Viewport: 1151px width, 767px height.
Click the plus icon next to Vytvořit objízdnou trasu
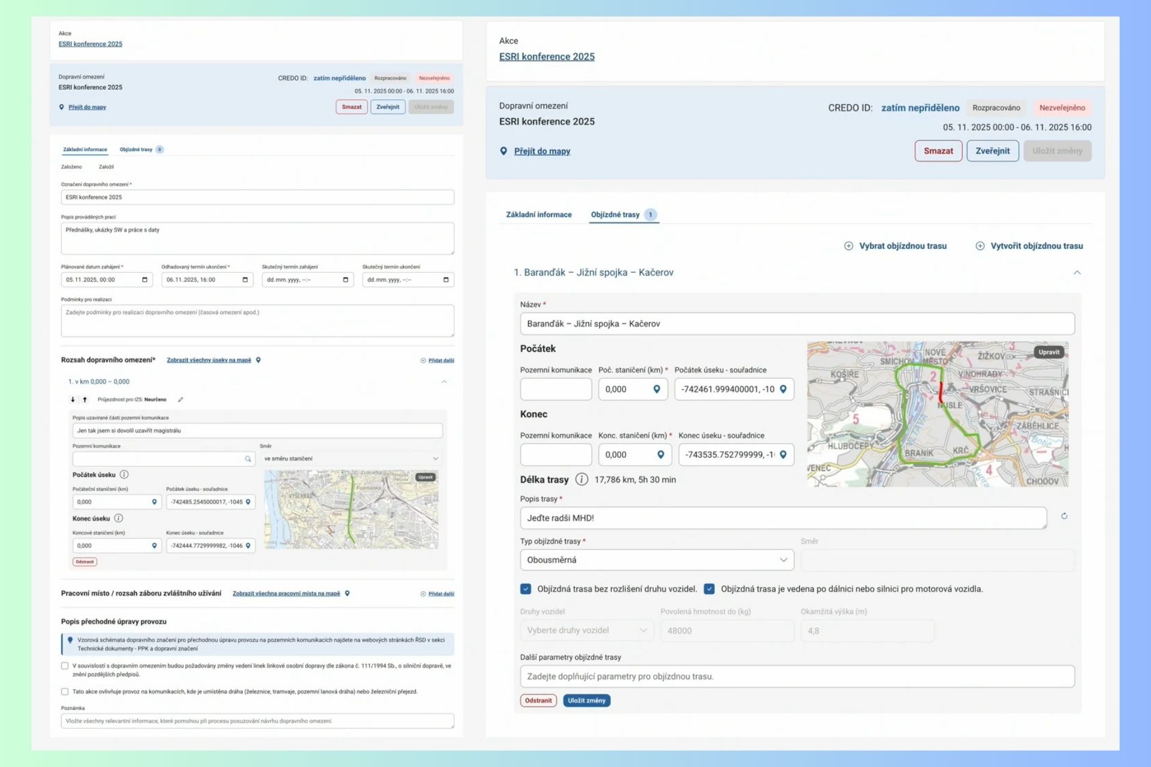click(x=981, y=246)
